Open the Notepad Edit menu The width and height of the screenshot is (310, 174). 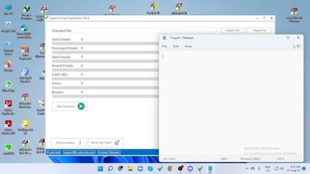[x=176, y=46]
